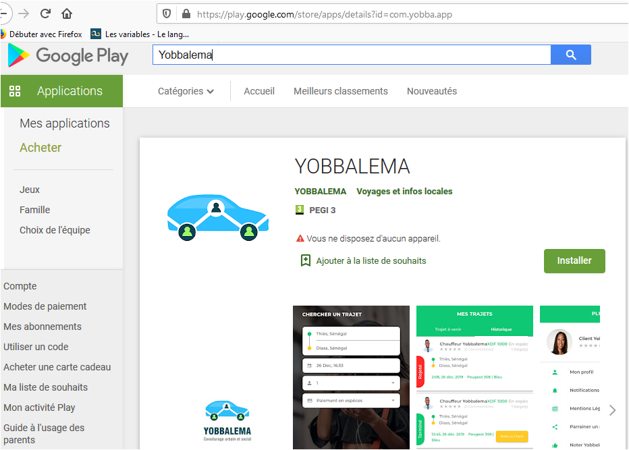Expand the Catégories dropdown
This screenshot has height=450, width=629.
186,92
